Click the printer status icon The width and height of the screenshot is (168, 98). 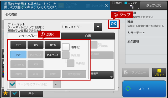(132, 7)
